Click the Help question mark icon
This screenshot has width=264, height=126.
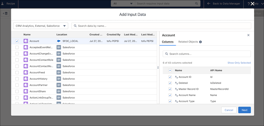click(x=248, y=4)
